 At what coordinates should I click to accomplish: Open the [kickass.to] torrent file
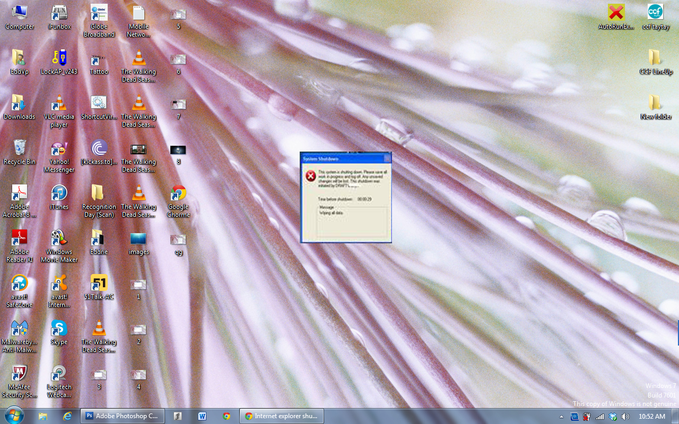coord(99,152)
